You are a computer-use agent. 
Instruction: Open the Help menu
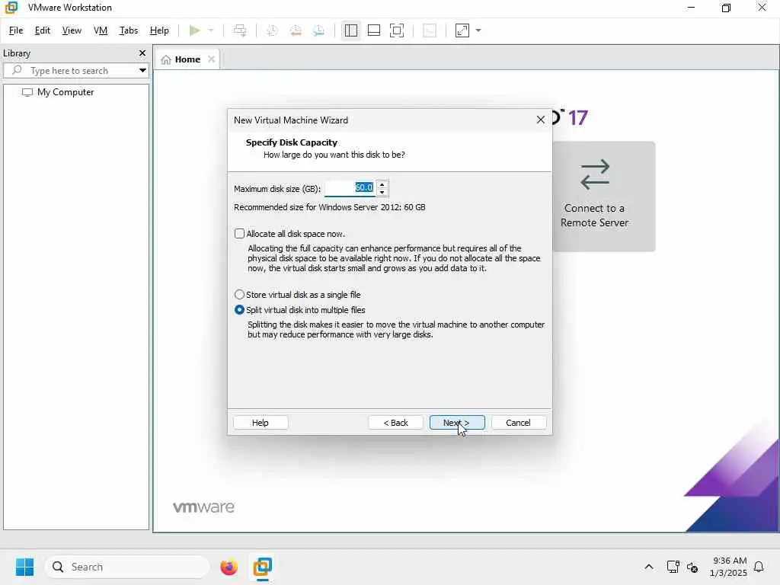tap(159, 30)
